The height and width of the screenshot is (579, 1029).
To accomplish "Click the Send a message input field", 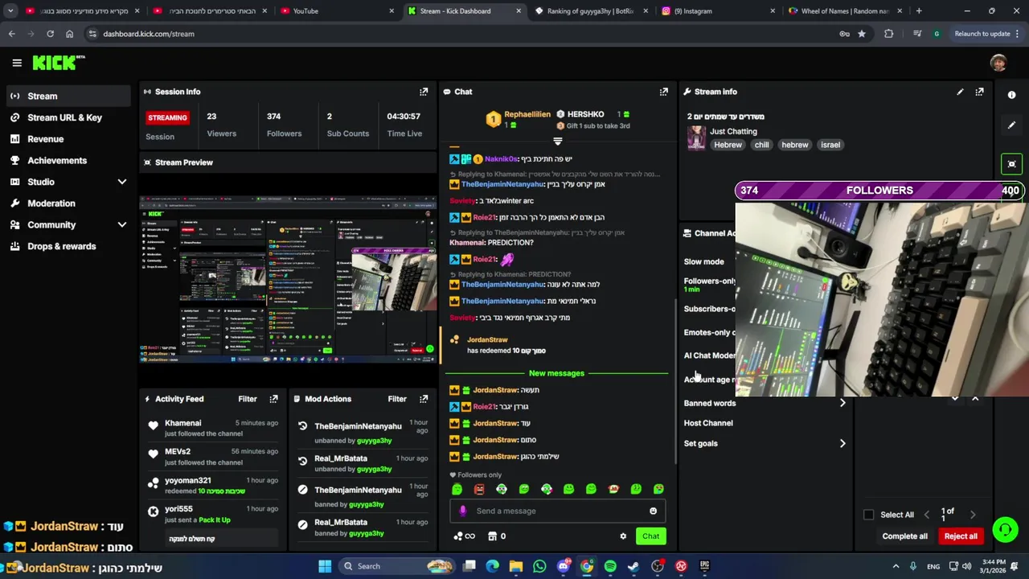I will point(557,511).
